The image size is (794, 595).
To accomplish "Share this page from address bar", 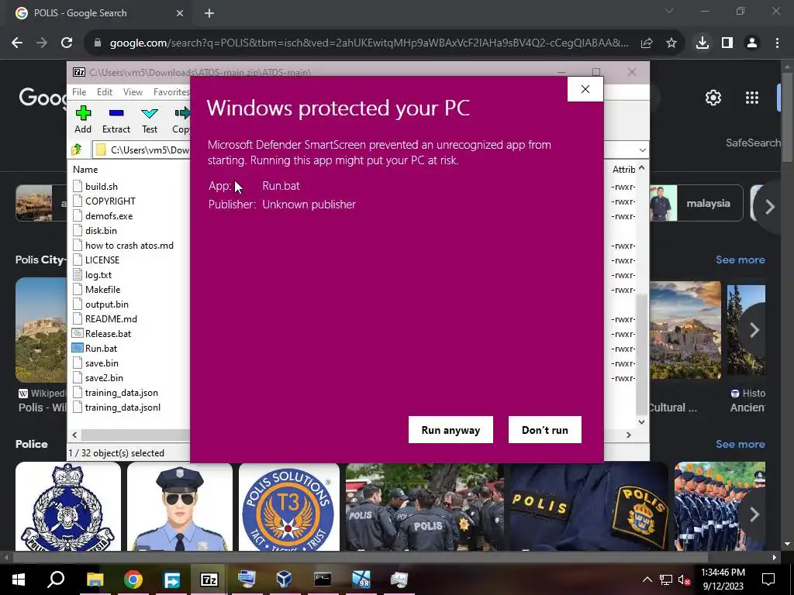I will 647,43.
